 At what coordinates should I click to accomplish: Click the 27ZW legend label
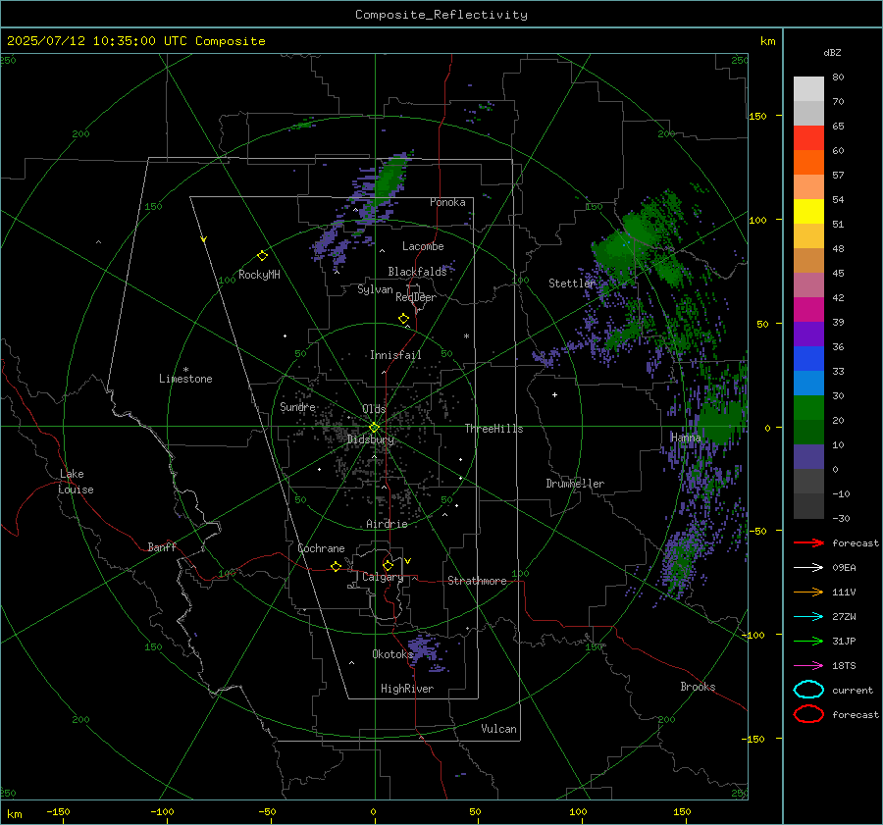point(844,617)
